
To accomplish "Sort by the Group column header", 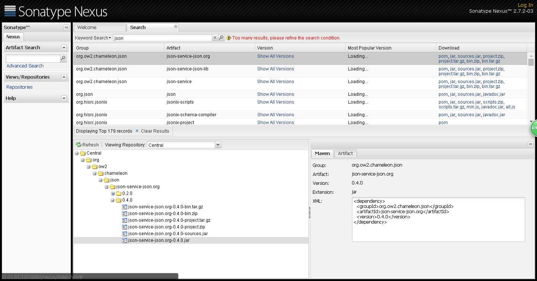I will click(x=119, y=48).
